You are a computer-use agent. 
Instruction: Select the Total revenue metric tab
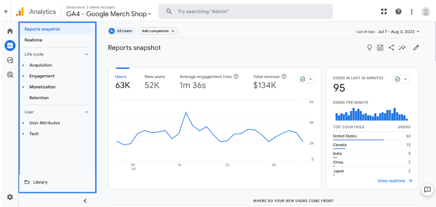(x=270, y=82)
